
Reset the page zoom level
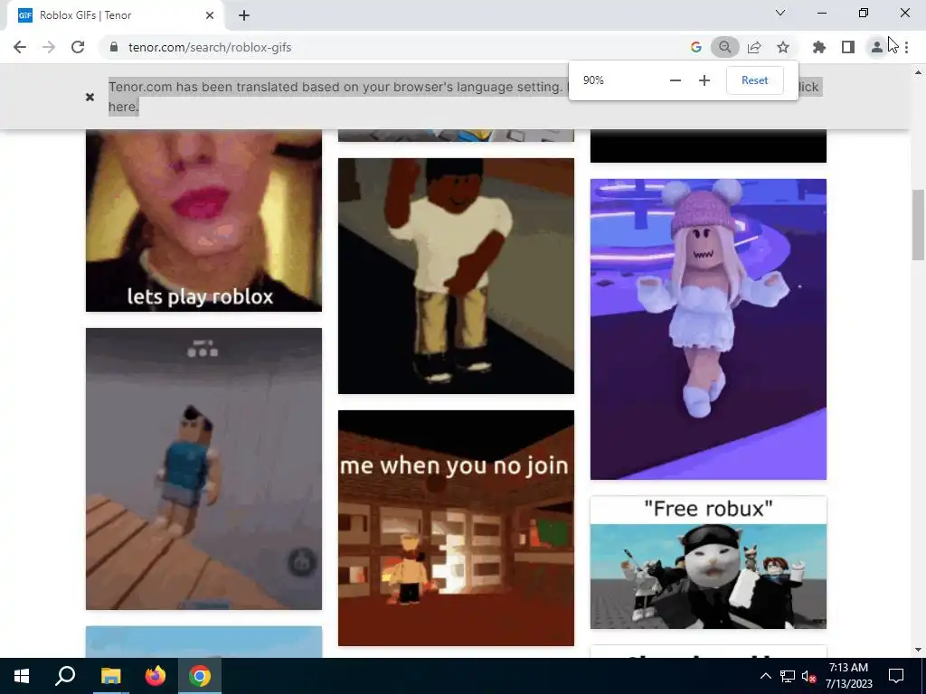[x=755, y=80]
